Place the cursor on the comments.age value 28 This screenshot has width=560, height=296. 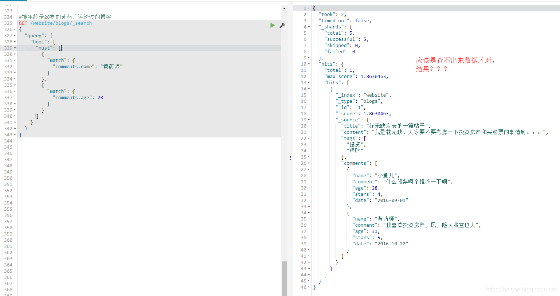click(100, 98)
